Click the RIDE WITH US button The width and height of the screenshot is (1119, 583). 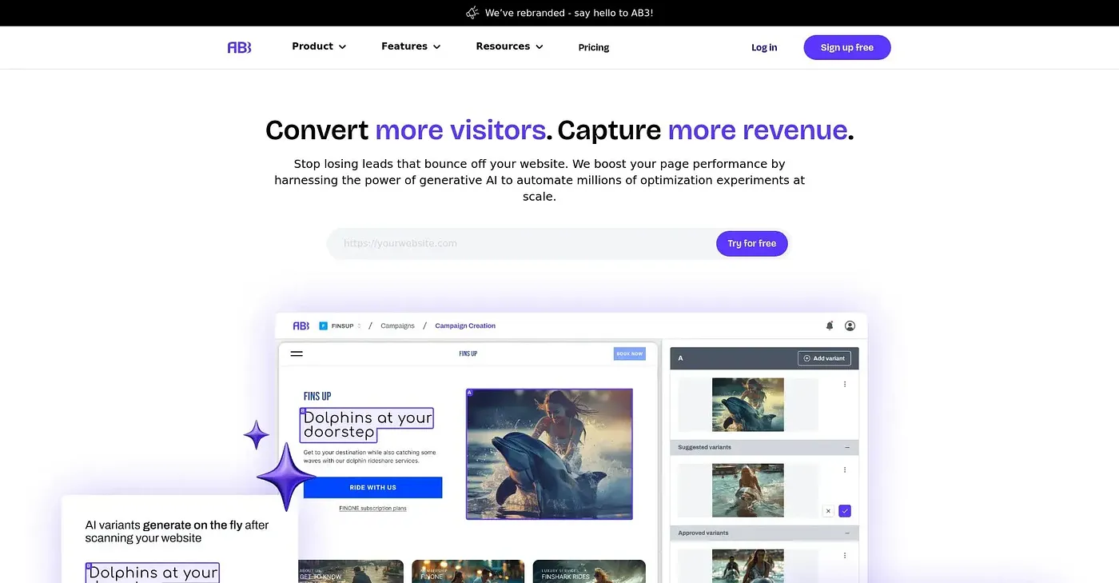pos(372,488)
